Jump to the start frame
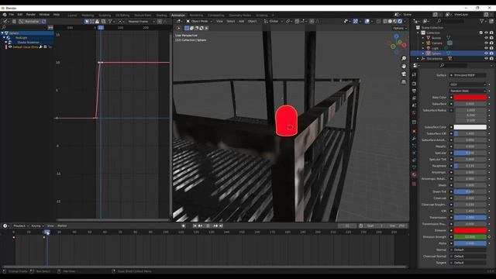This screenshot has width=496, height=279. 195,226
